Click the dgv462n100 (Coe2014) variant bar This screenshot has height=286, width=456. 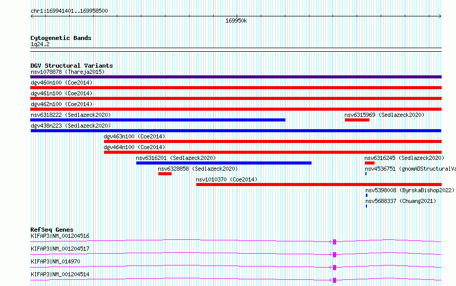pos(236,109)
